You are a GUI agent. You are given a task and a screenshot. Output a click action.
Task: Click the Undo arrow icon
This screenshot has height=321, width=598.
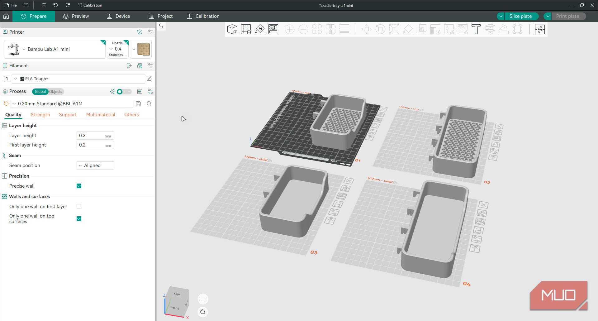pos(55,5)
